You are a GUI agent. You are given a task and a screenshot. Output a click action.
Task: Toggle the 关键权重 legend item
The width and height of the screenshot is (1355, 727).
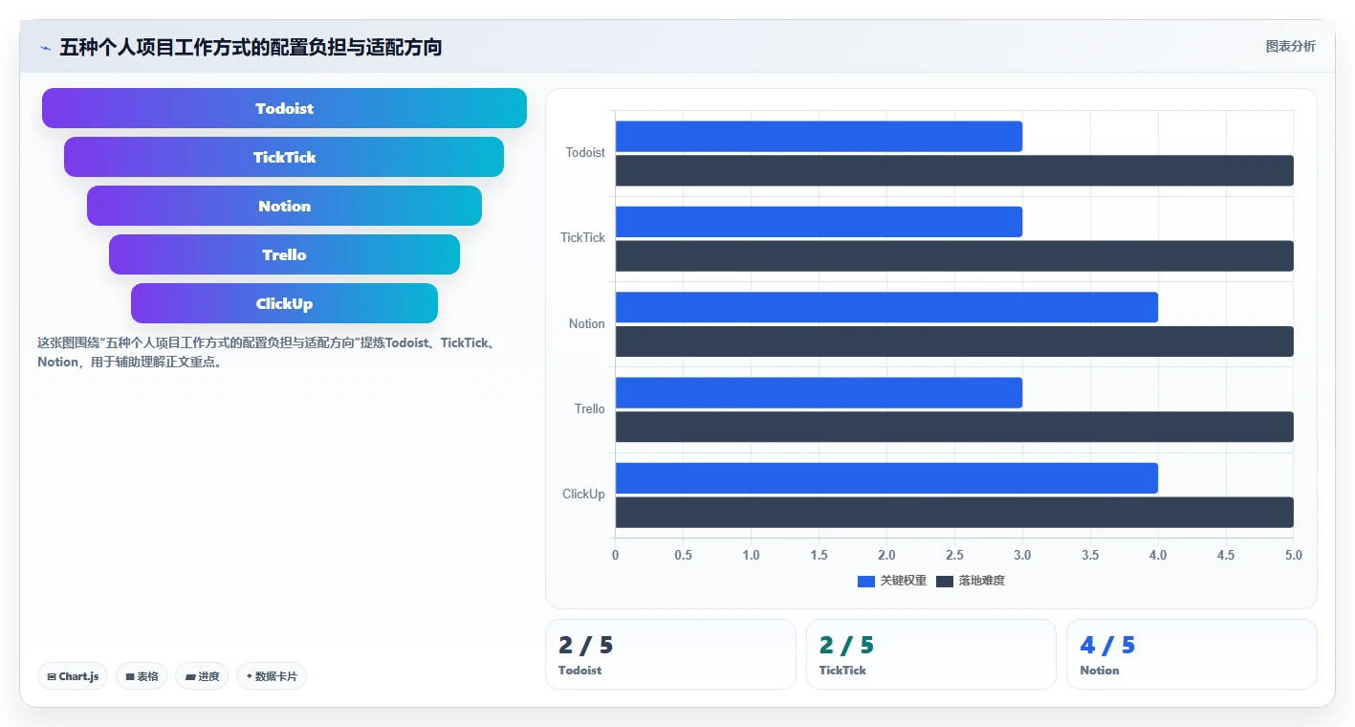click(892, 581)
